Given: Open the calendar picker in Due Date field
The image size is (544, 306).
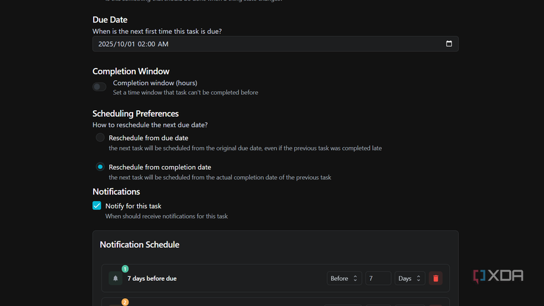Looking at the screenshot, I should point(449,44).
